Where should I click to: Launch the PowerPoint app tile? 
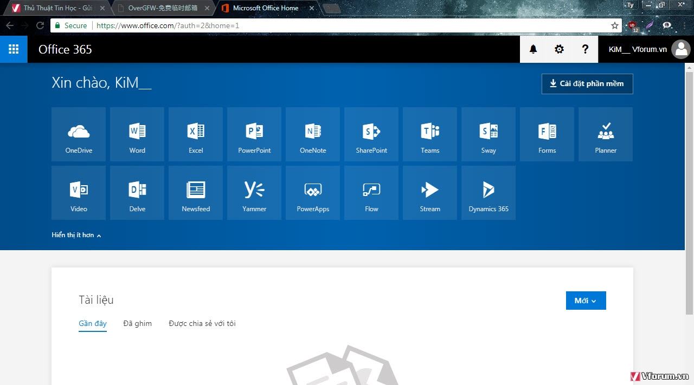254,134
